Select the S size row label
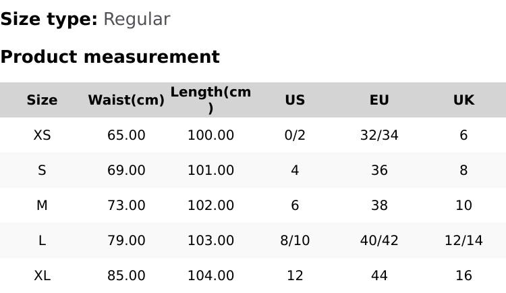 pos(42,171)
